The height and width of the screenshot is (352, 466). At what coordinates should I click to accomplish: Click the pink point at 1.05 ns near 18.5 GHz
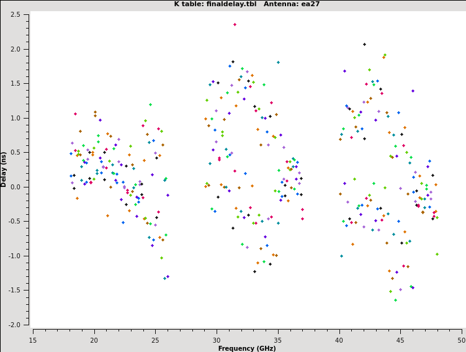75,114
